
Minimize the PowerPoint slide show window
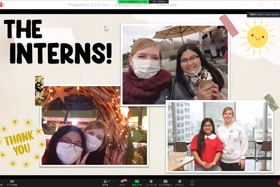click(x=246, y=5)
